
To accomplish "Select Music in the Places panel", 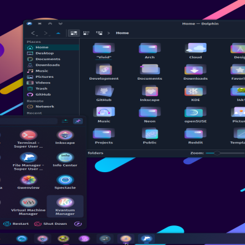I will [x=52, y=71].
